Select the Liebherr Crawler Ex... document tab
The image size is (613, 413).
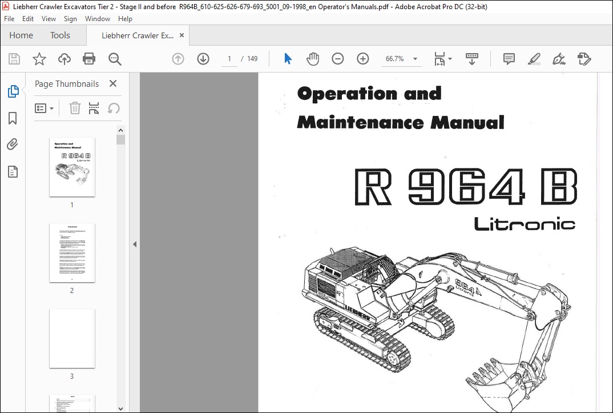point(137,35)
